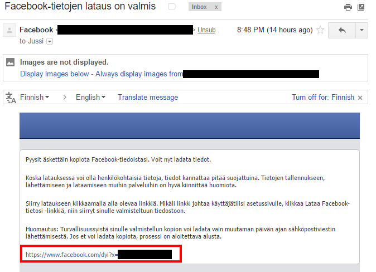Open the Finnish source language dropdown
Screen dimensions: 376x272
click(x=35, y=98)
